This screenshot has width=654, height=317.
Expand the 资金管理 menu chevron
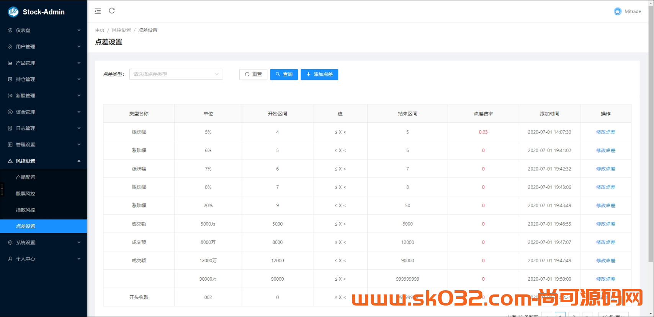pos(79,112)
